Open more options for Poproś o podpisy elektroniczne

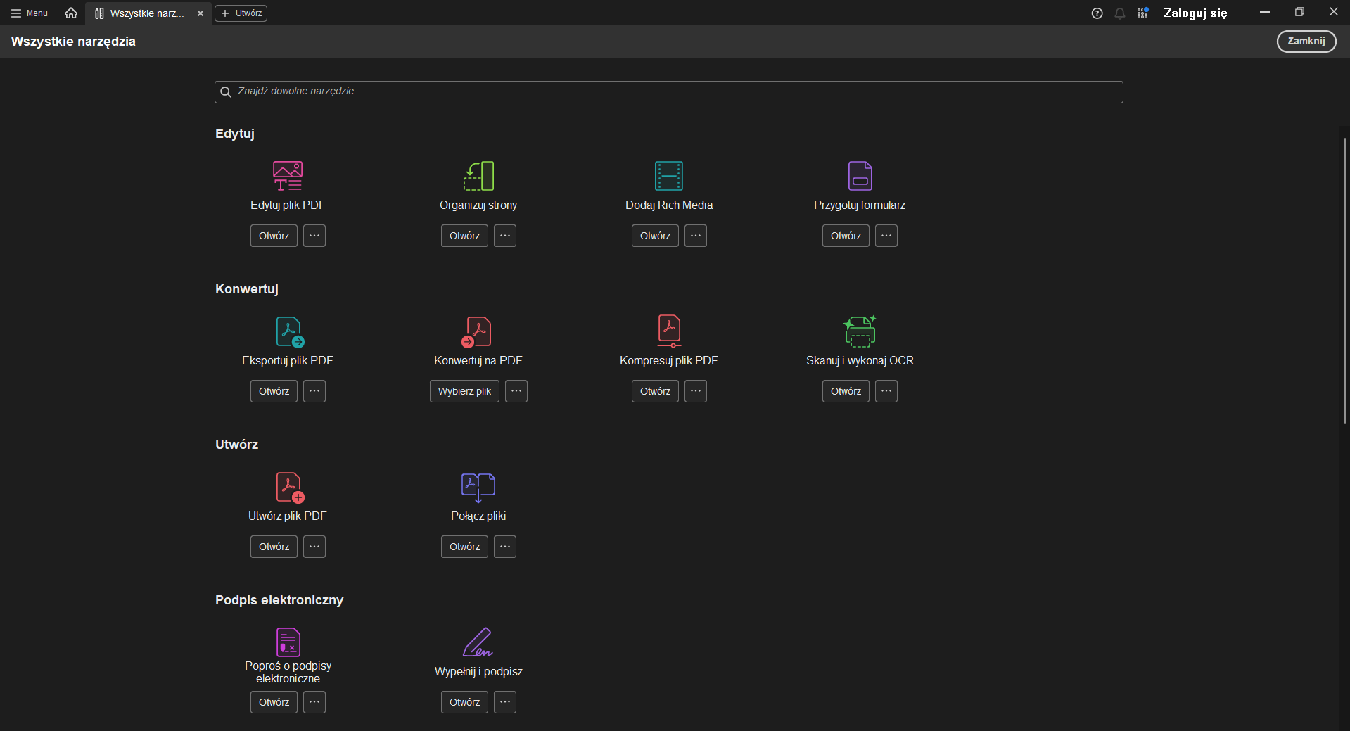coord(314,702)
